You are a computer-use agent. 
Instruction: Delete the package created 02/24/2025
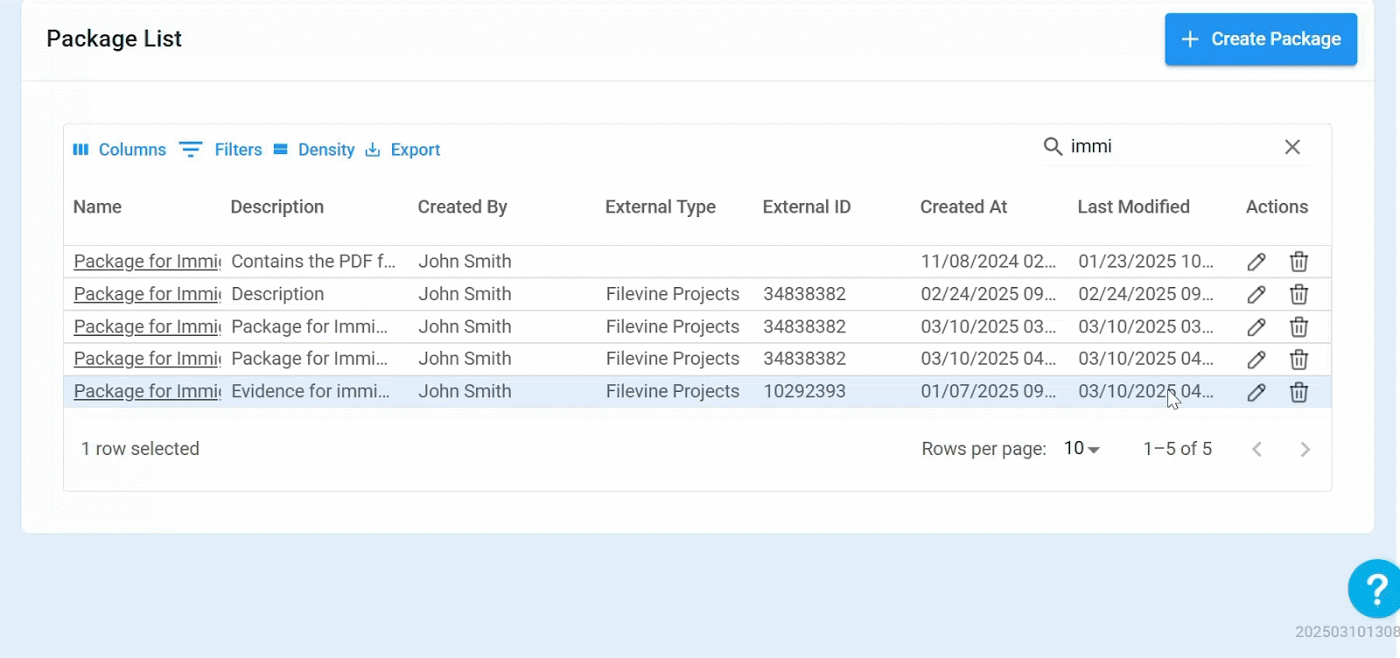[x=1298, y=294]
